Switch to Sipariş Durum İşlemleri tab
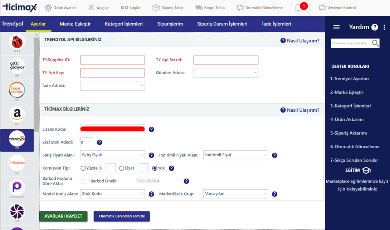390x230 pixels. (x=222, y=24)
